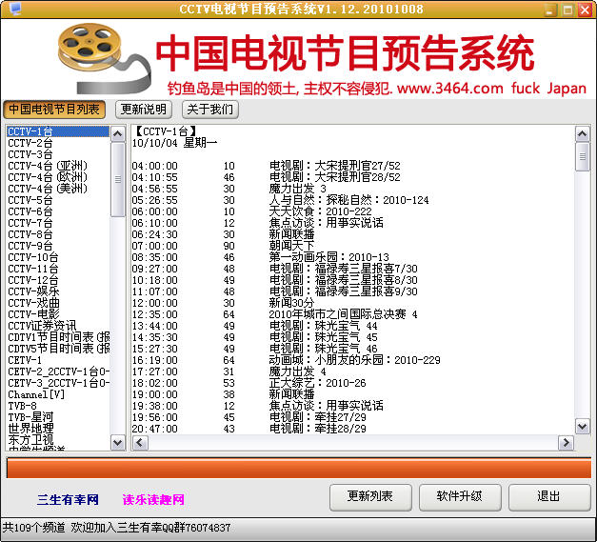
Task: Select CCTV-5台 in channel list
Action: click(58, 200)
